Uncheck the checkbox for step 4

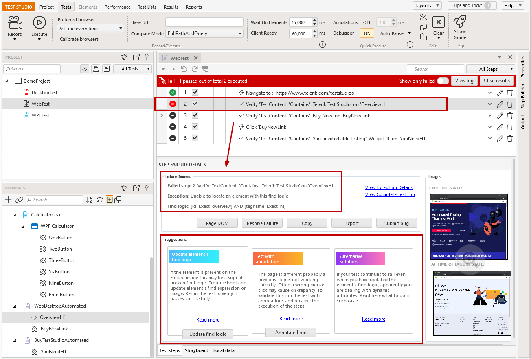[x=195, y=127]
